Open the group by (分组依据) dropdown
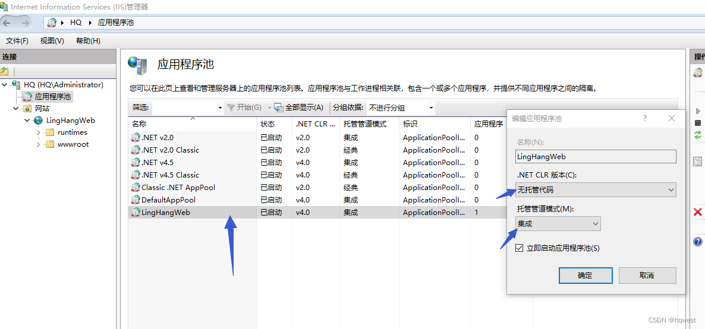The height and width of the screenshot is (329, 705). (401, 107)
